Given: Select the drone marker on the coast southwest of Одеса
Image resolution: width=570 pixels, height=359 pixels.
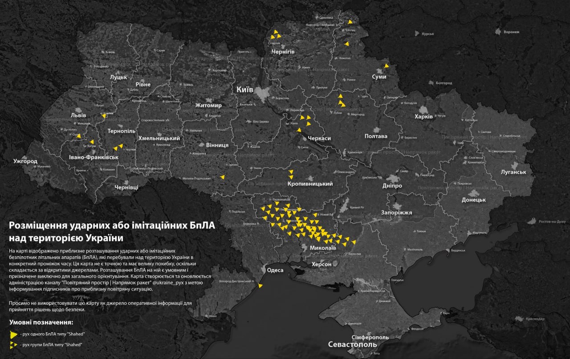Looking at the screenshot, I should tap(261, 286).
